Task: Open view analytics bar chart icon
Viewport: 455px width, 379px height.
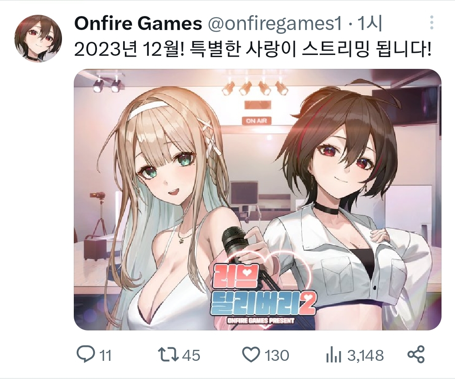Action: 334,355
